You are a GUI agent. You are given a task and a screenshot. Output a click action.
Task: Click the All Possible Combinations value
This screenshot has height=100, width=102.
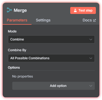[x=30, y=58]
